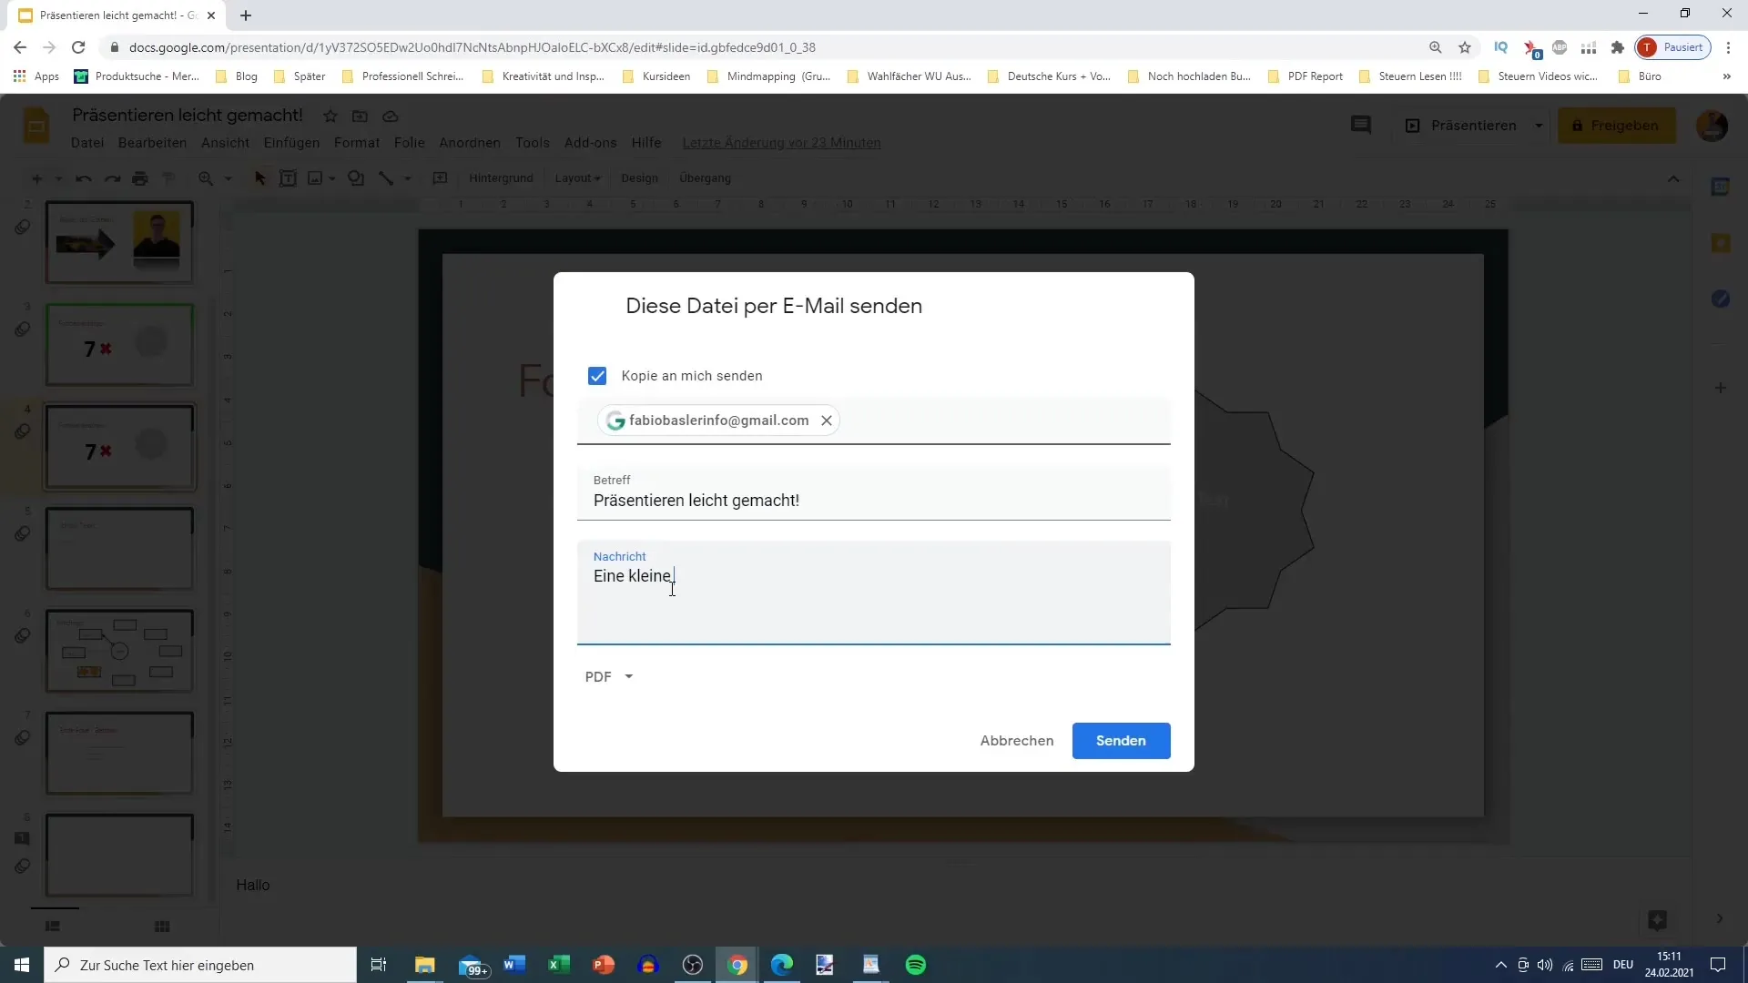The image size is (1748, 983).
Task: Open the Bearbeiten menu
Action: pos(152,143)
